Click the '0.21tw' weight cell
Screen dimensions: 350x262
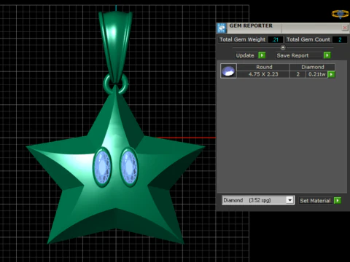[316, 74]
